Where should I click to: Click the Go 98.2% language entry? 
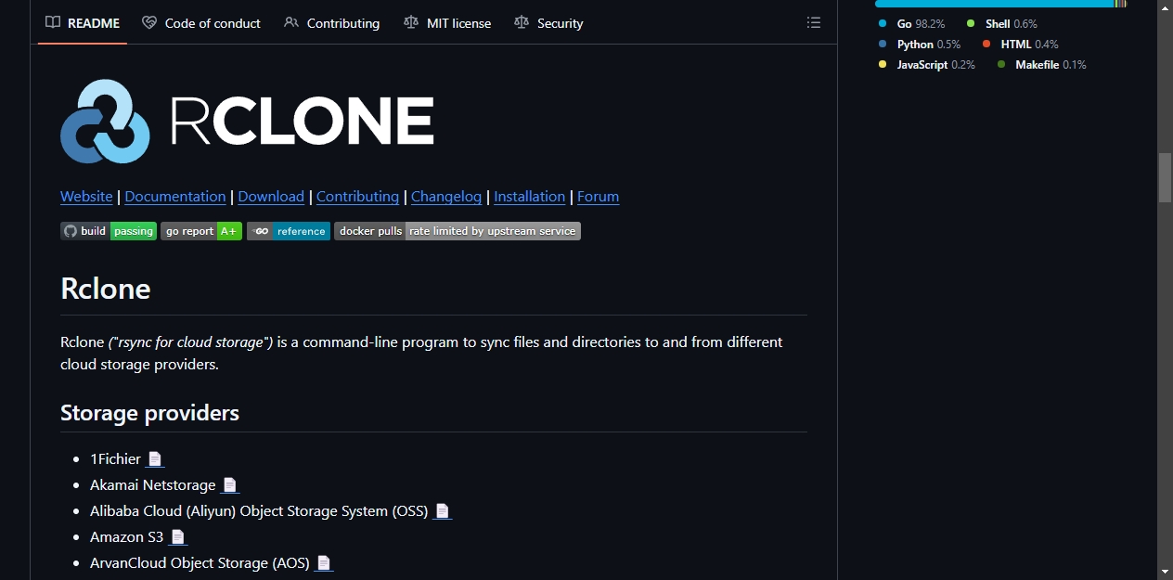point(911,24)
